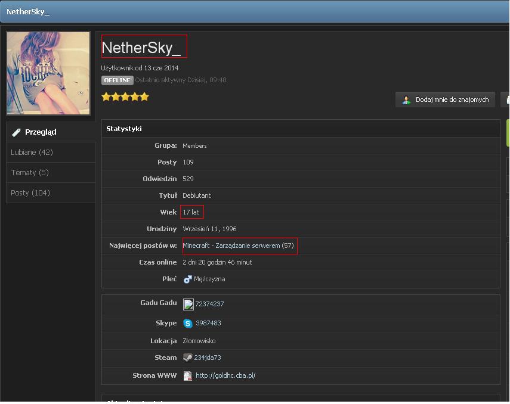Click the add-friend person icon
Image resolution: width=510 pixels, height=404 pixels.
click(406, 100)
